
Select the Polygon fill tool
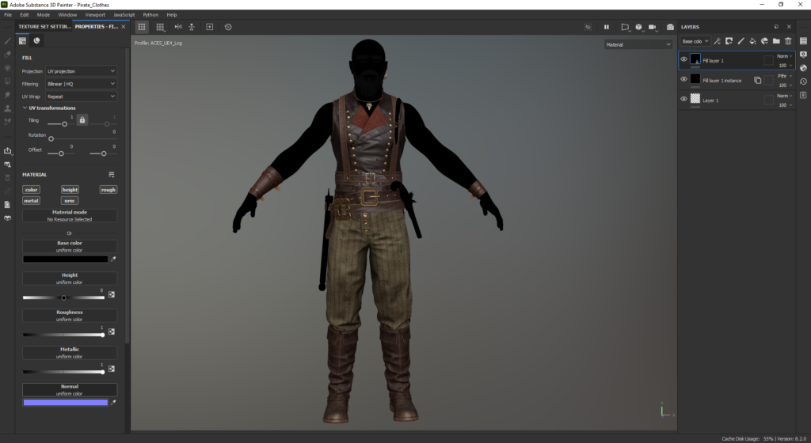(7, 81)
